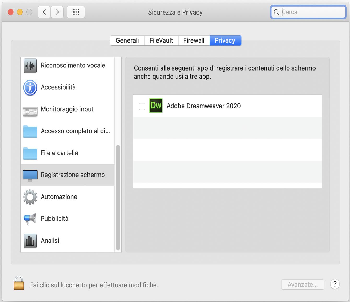Select the Registrazione schermo monitor icon
350x302 pixels.
tap(30, 175)
